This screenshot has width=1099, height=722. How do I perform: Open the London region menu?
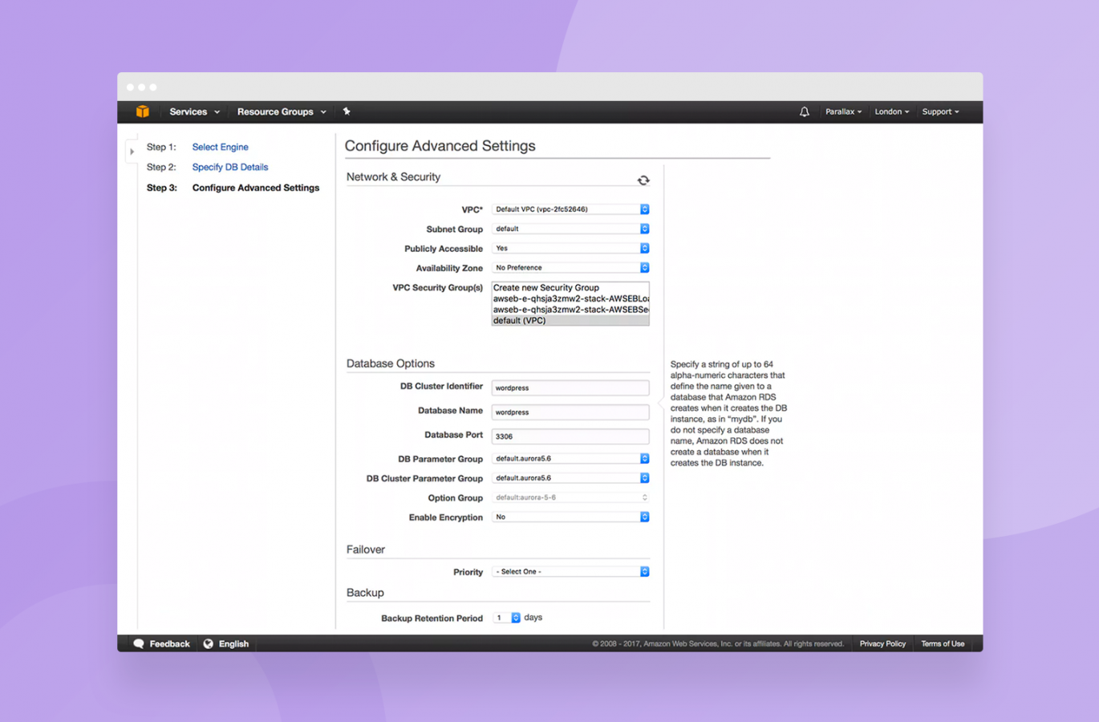(x=891, y=112)
